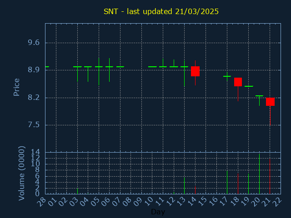Click the green volume bar on day 20
This screenshot has width=291, height=218.
(x=260, y=173)
